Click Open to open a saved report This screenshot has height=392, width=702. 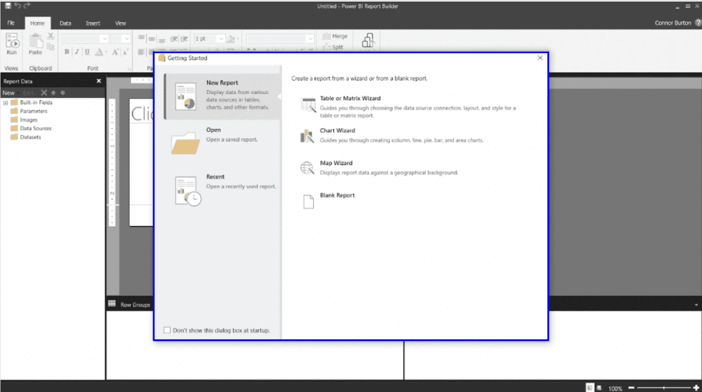tap(213, 129)
